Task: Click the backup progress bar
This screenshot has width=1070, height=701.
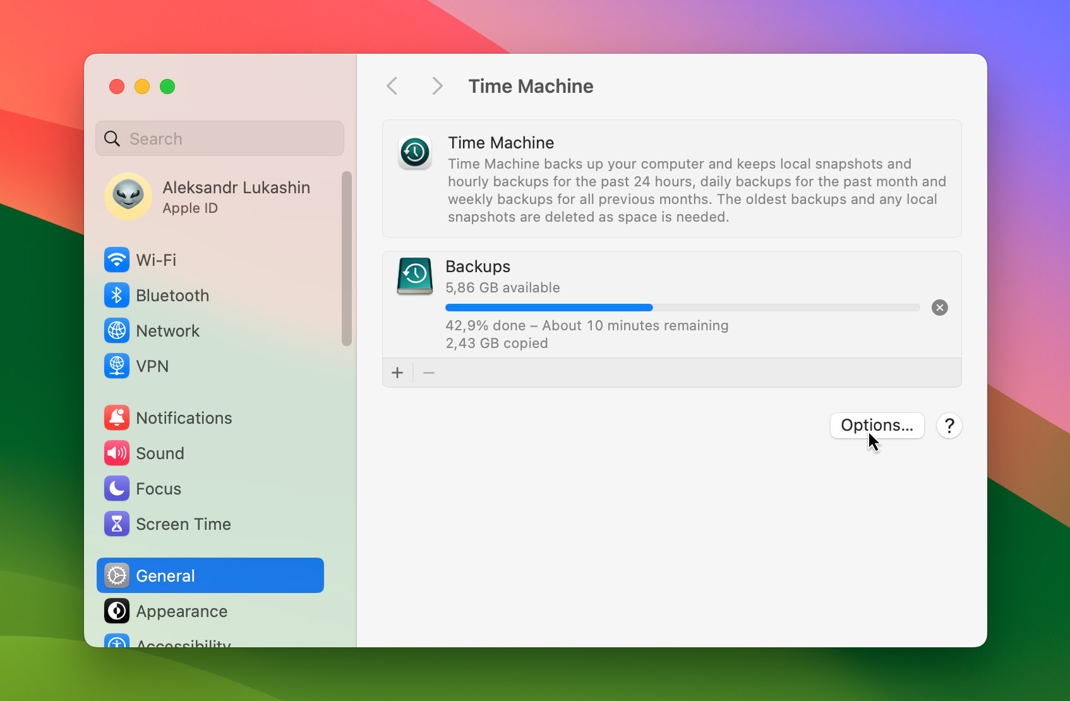Action: pyautogui.click(x=683, y=308)
